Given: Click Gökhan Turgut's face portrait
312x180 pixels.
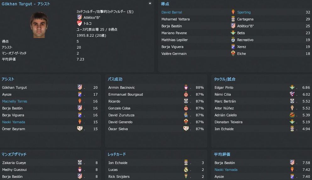Looking at the screenshot, I should pyautogui.click(x=39, y=25).
